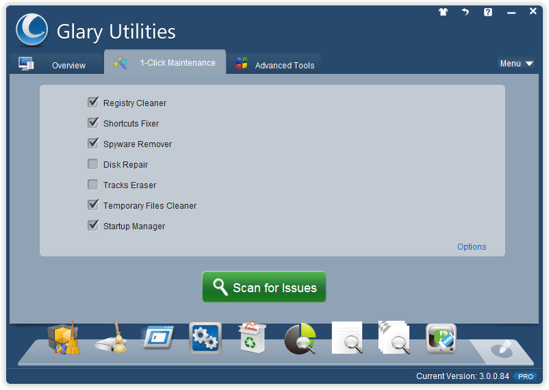The height and width of the screenshot is (390, 549).
Task: Switch to the Advanced Tools tab
Action: 274,64
